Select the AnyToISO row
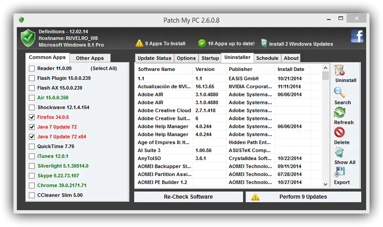Screen dimensions: 383x227 (229, 158)
